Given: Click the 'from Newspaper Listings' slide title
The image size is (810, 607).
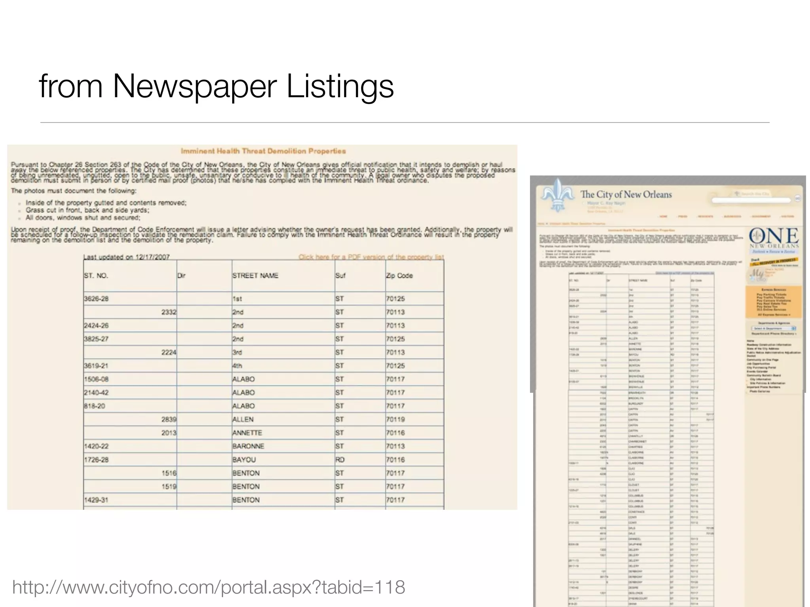Looking at the screenshot, I should coord(216,86).
